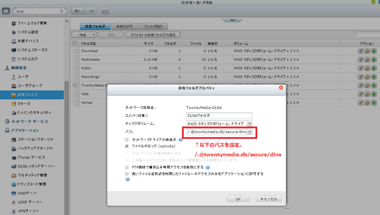Viewport: 380px width, 215px height.
Task: Click the help icon beside FTP接続 option
Action: tap(208, 167)
